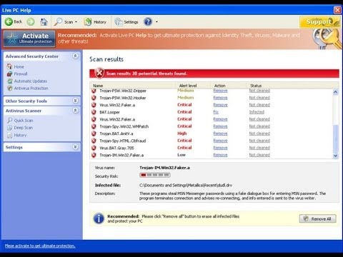Click the red X shield in scan results banner
Screen dimensions: 343x257
click(99, 73)
